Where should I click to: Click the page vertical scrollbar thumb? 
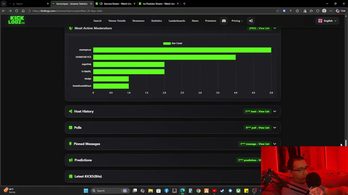346,143
